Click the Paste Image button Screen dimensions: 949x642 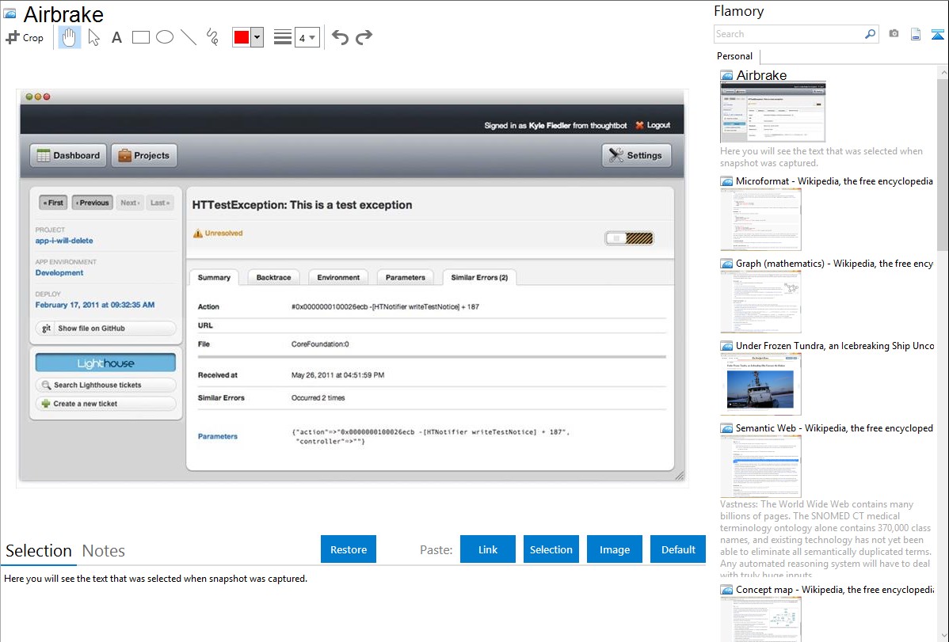click(615, 549)
